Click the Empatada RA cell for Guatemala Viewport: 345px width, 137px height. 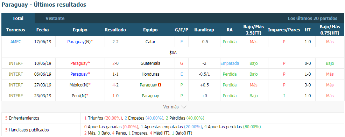tap(230, 63)
